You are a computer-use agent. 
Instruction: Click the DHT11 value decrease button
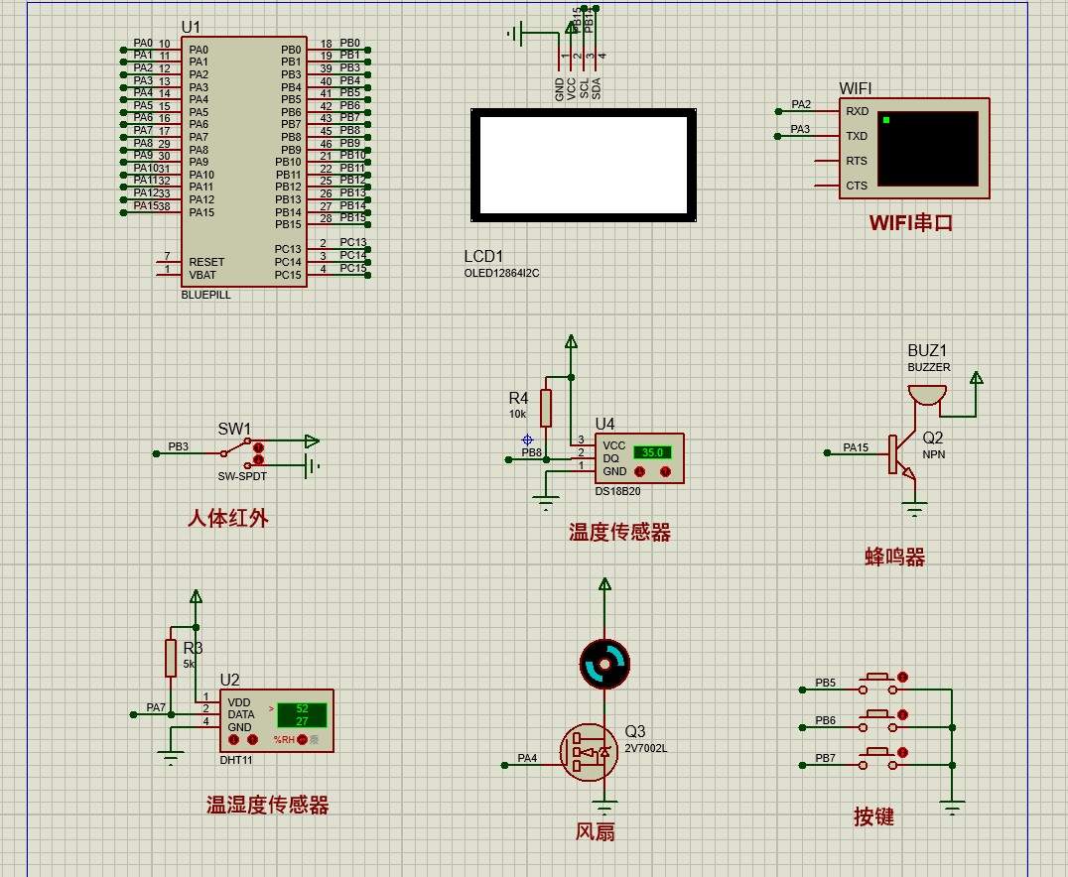[x=233, y=739]
